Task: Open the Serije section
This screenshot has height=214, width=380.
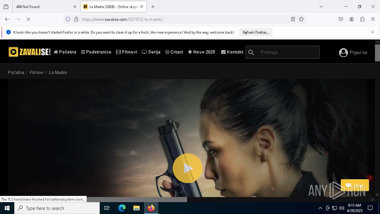Action: 151,52
